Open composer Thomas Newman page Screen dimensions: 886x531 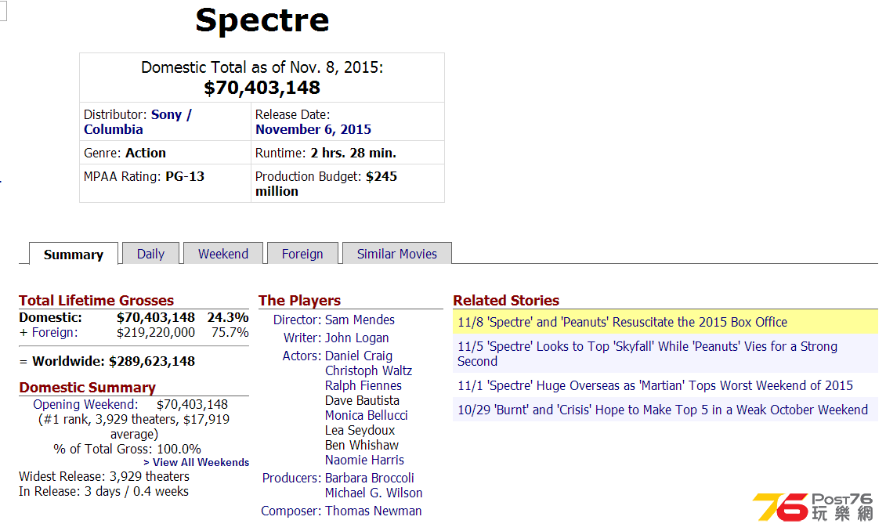tap(374, 511)
